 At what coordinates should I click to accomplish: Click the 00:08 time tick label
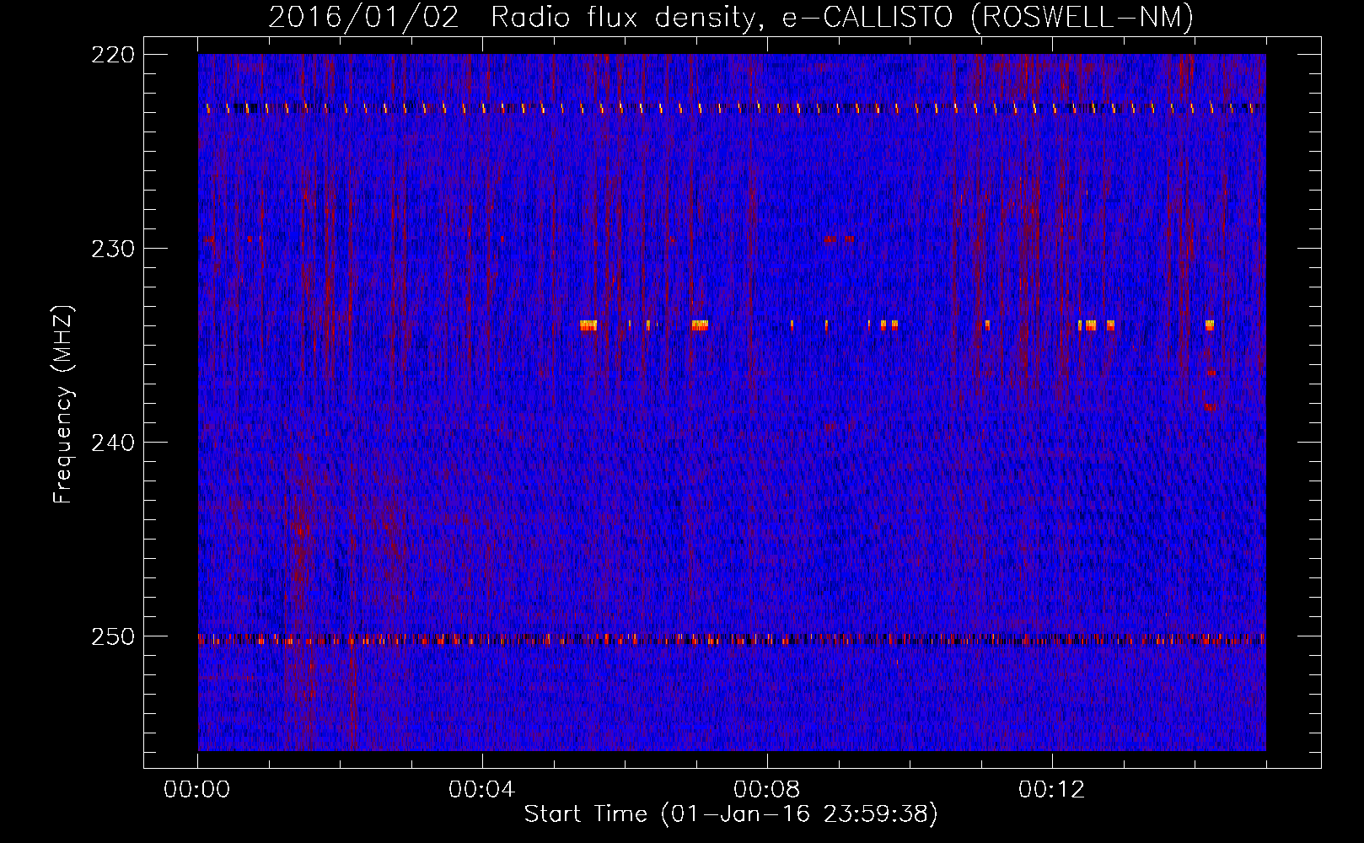tap(767, 790)
